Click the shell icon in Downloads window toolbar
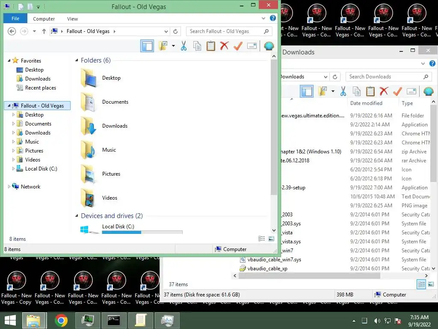 click(429, 91)
